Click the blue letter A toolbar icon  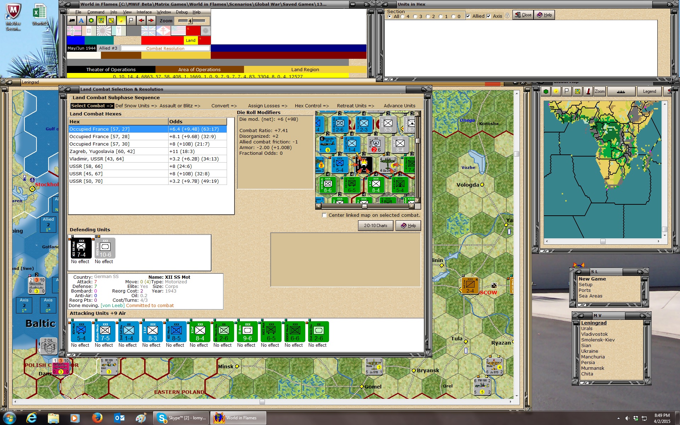(81, 21)
